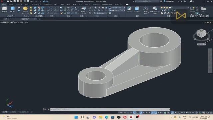Screen dimensions: 213x120
Task: Select the Extrude tool in Modeling panel
Action: click(x=13, y=10)
